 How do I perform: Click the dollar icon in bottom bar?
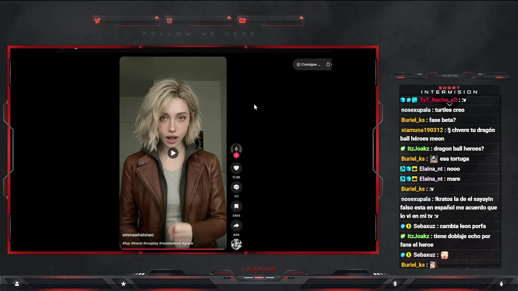pos(395,284)
